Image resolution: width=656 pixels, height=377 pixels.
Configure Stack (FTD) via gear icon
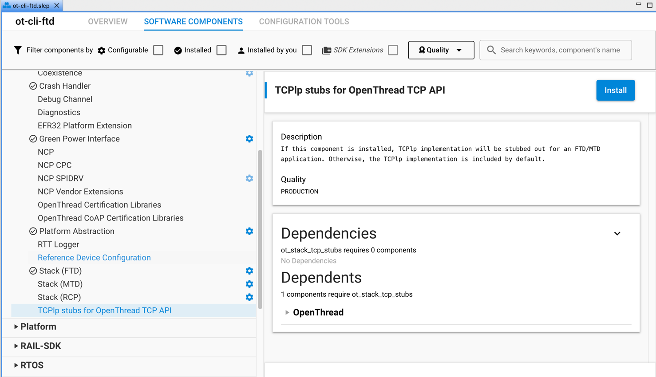pyautogui.click(x=249, y=271)
